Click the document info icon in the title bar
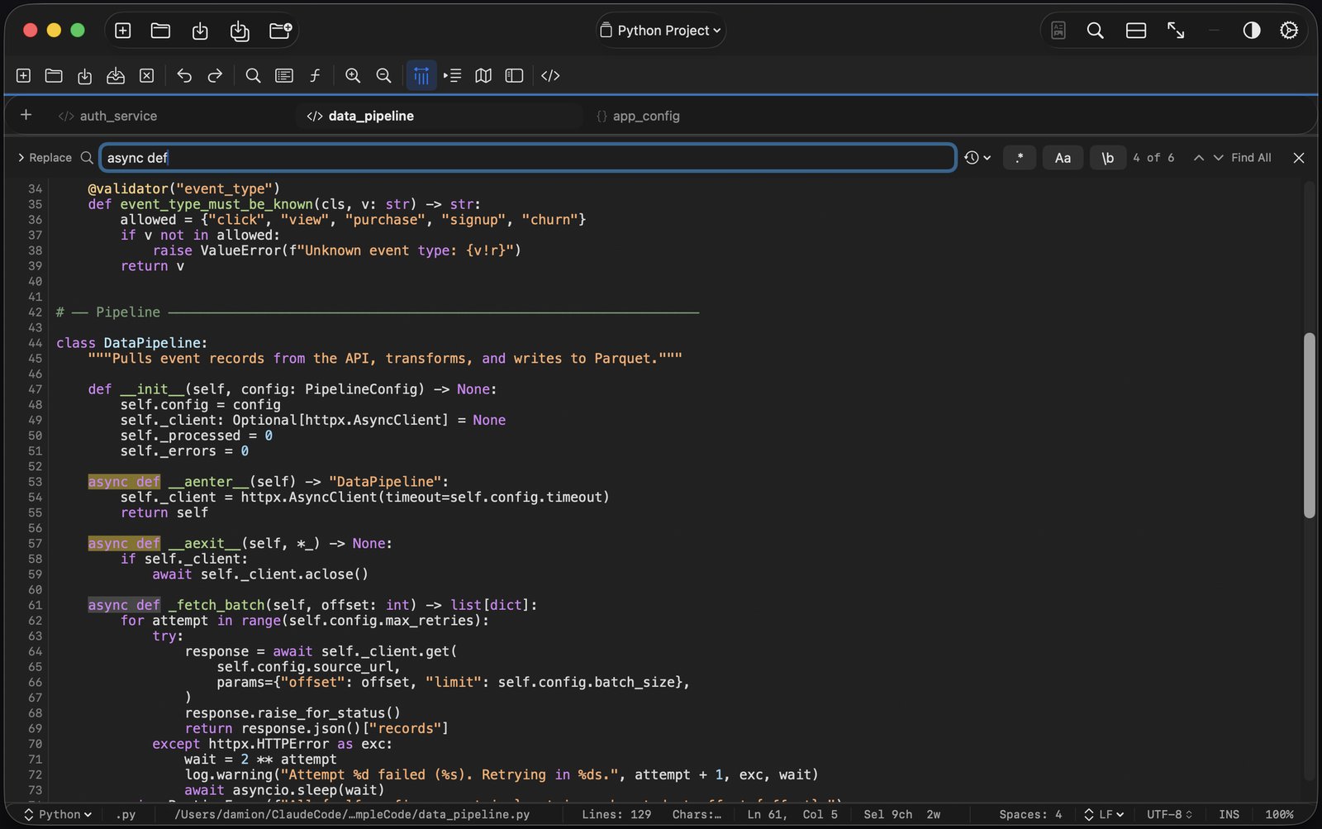Screen dimensions: 1322x829 click(x=1058, y=31)
